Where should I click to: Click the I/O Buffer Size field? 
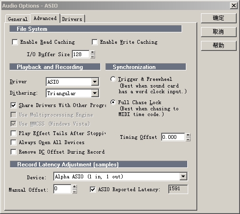(80, 54)
